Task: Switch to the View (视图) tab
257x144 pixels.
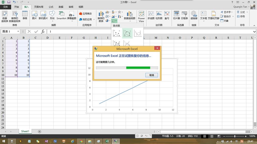Action: 81,7
